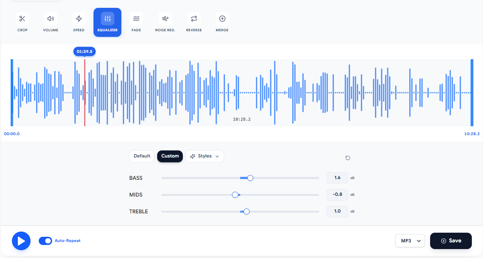Open the Speed lightning tool
Screen dimensions: 483x258
79,22
